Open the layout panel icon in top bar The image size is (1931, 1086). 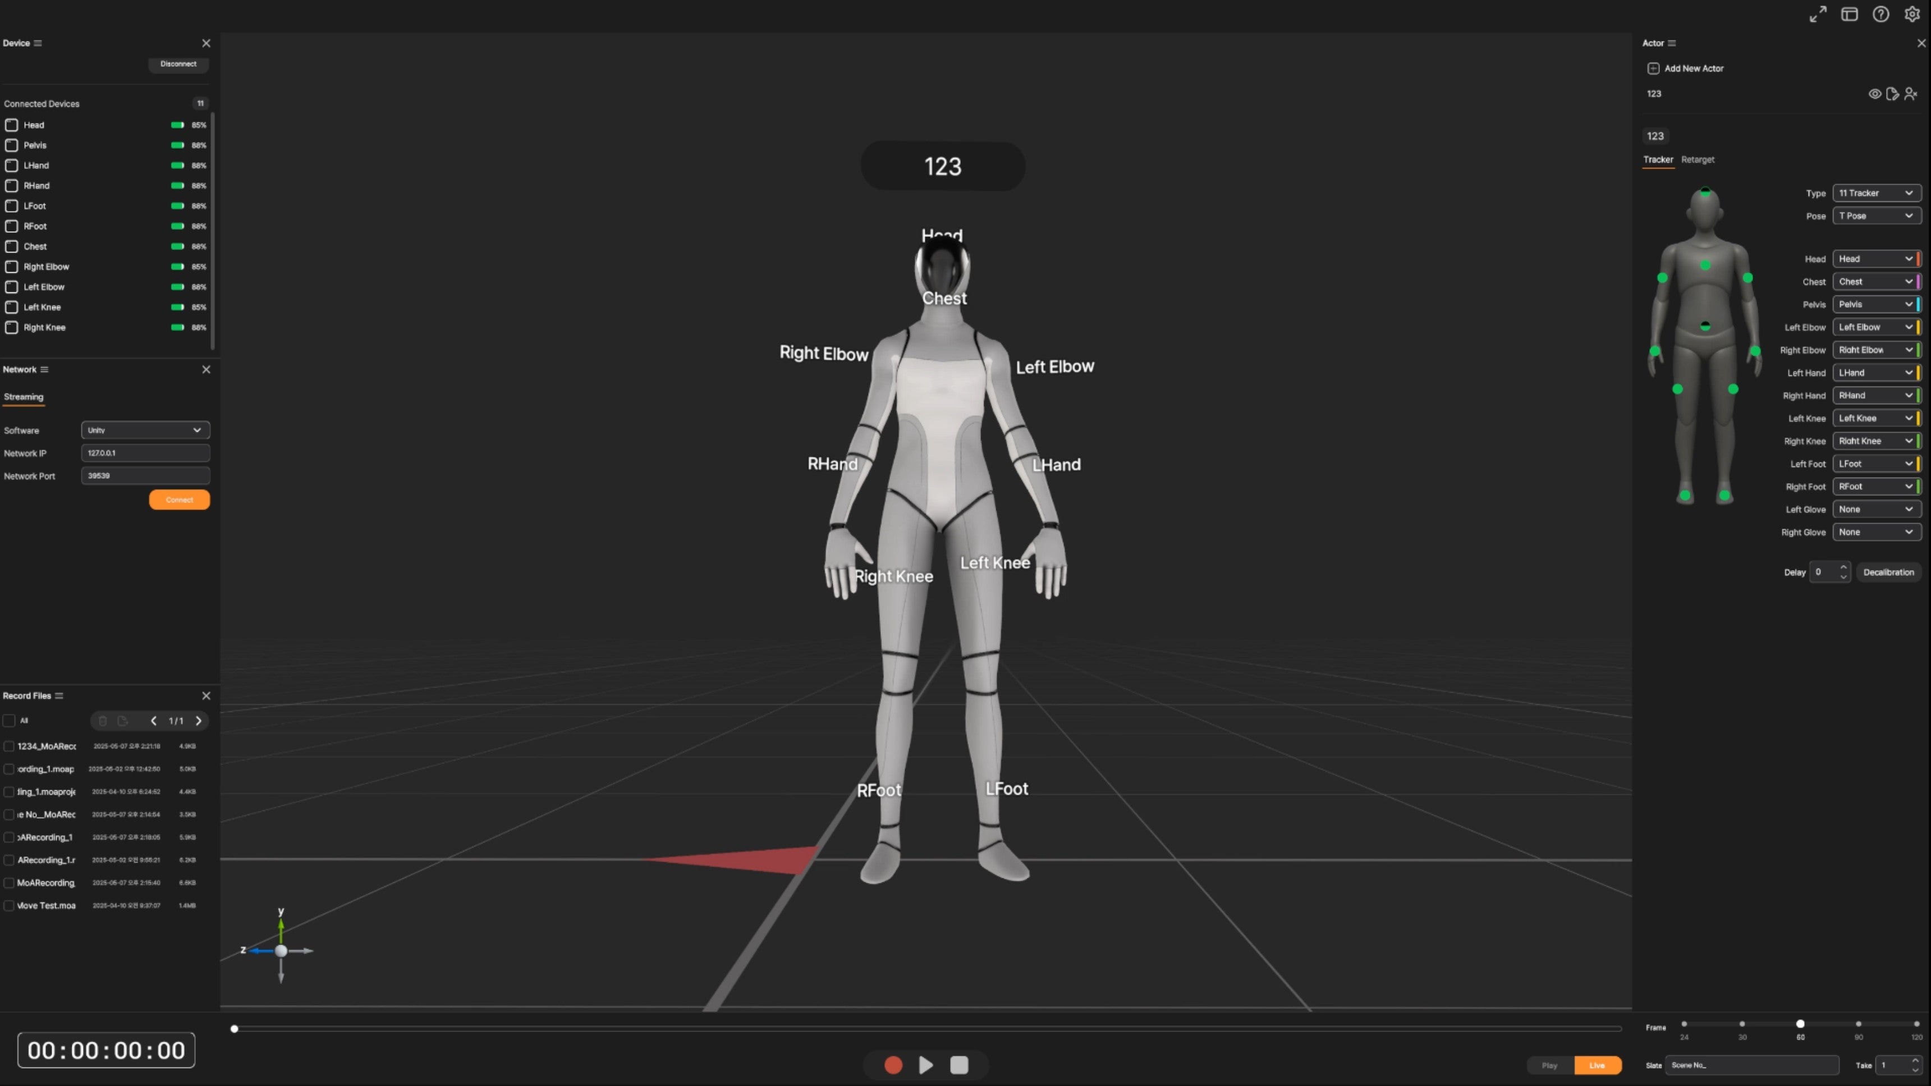(x=1849, y=14)
